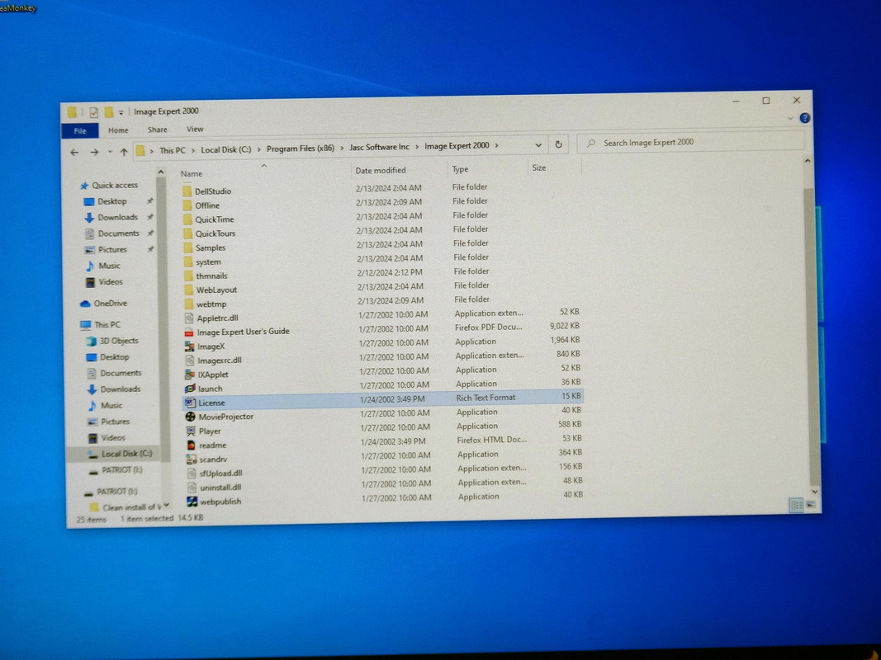Expand breadcrumb arrow after Image Expert 2000
The image size is (881, 660).
497,145
